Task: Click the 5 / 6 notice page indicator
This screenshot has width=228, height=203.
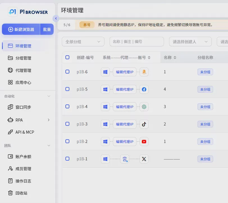Action: pyautogui.click(x=67, y=25)
